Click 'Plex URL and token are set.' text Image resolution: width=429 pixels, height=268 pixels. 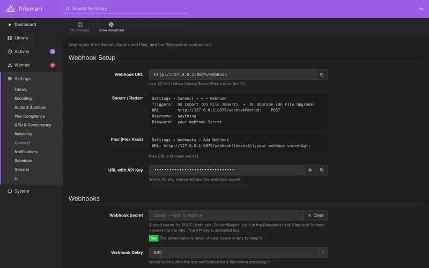point(174,156)
